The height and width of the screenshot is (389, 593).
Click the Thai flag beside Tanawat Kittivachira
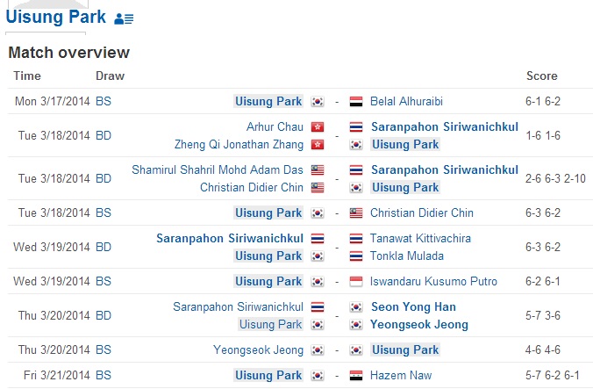pyautogui.click(x=356, y=238)
